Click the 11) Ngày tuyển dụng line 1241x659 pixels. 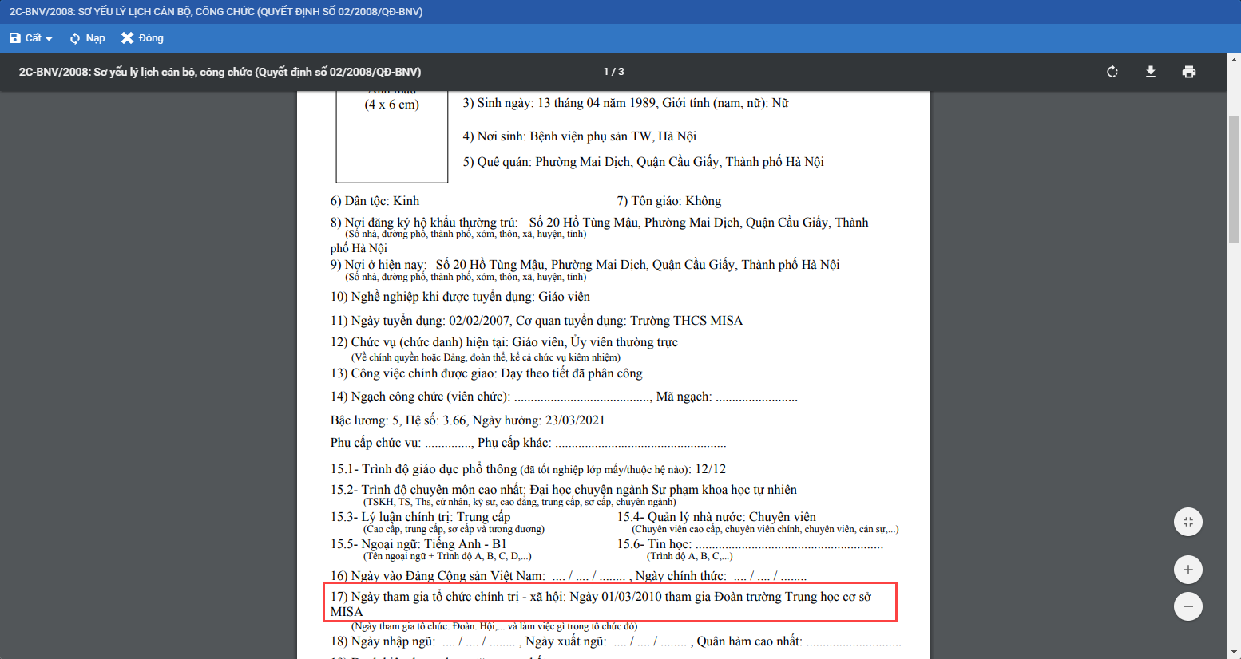click(536, 321)
